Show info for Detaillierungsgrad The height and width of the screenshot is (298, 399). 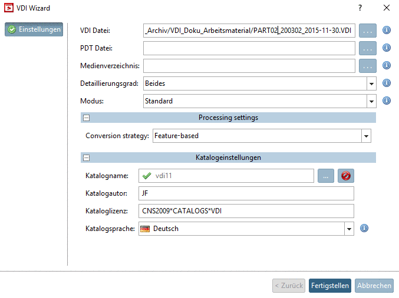pos(386,83)
